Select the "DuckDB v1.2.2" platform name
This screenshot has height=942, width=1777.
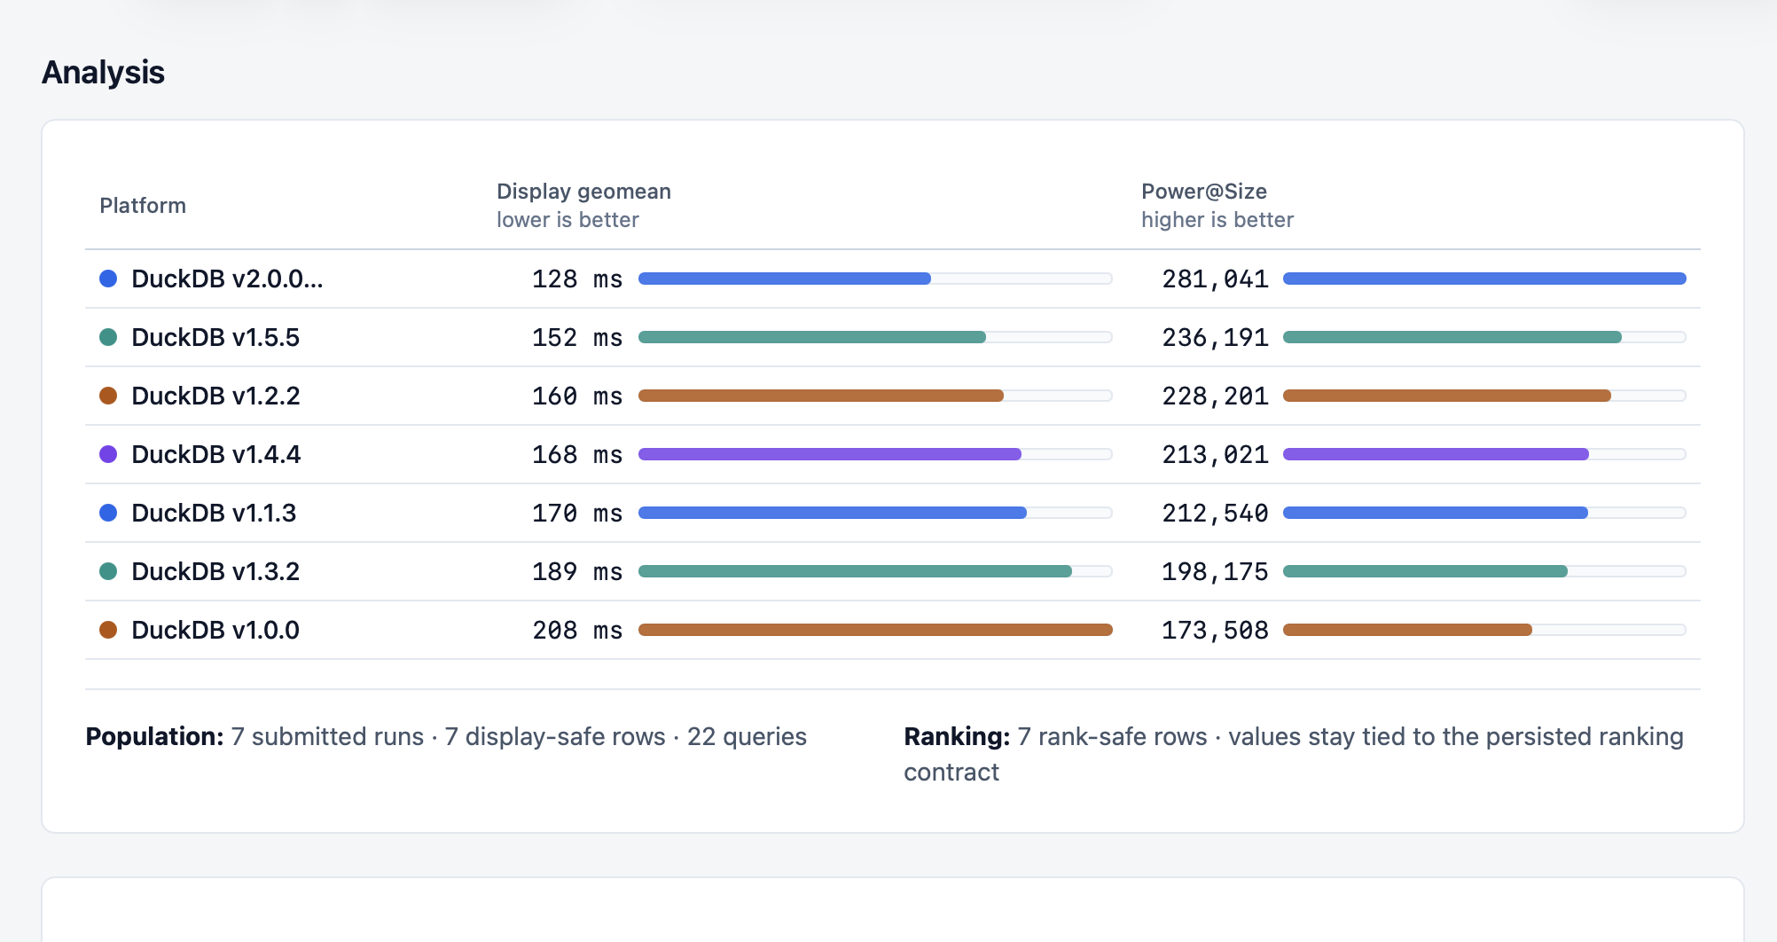(x=215, y=396)
